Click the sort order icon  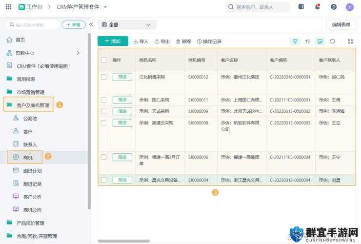tap(308, 41)
